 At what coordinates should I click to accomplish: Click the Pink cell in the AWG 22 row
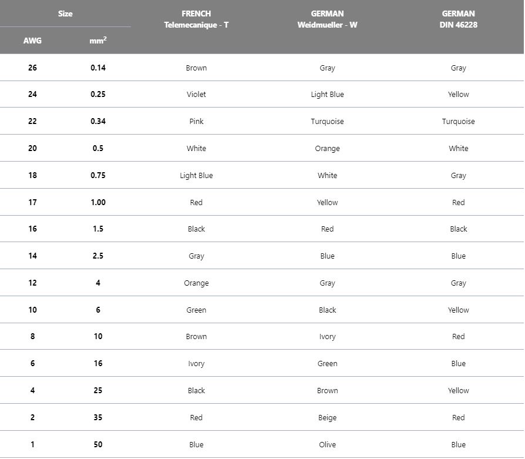[196, 122]
